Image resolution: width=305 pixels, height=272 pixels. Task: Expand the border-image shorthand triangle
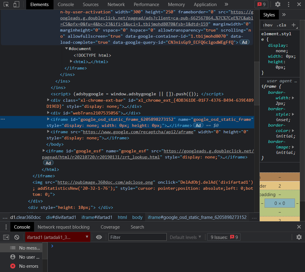(x=293, y=147)
